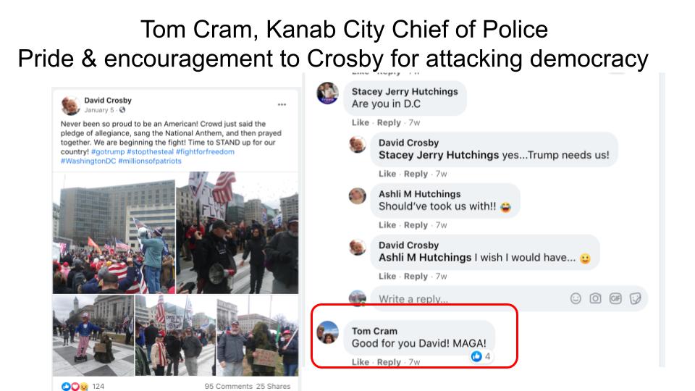Open the 95 Comments link
This screenshot has height=391, width=695.
228,386
